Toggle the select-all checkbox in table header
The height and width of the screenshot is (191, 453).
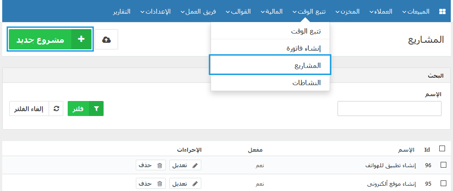[442, 148]
